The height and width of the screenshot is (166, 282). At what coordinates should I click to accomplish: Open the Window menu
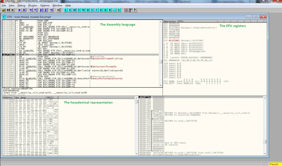click(57, 5)
